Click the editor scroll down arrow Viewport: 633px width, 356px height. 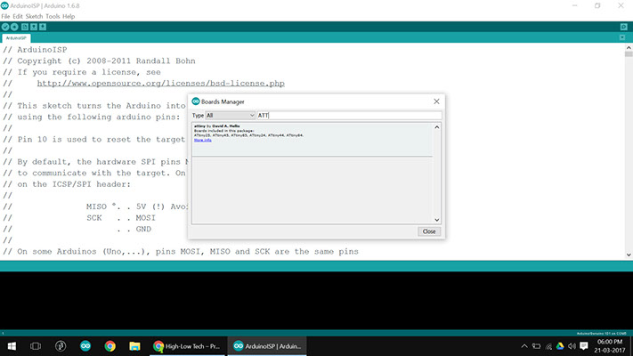[629, 255]
